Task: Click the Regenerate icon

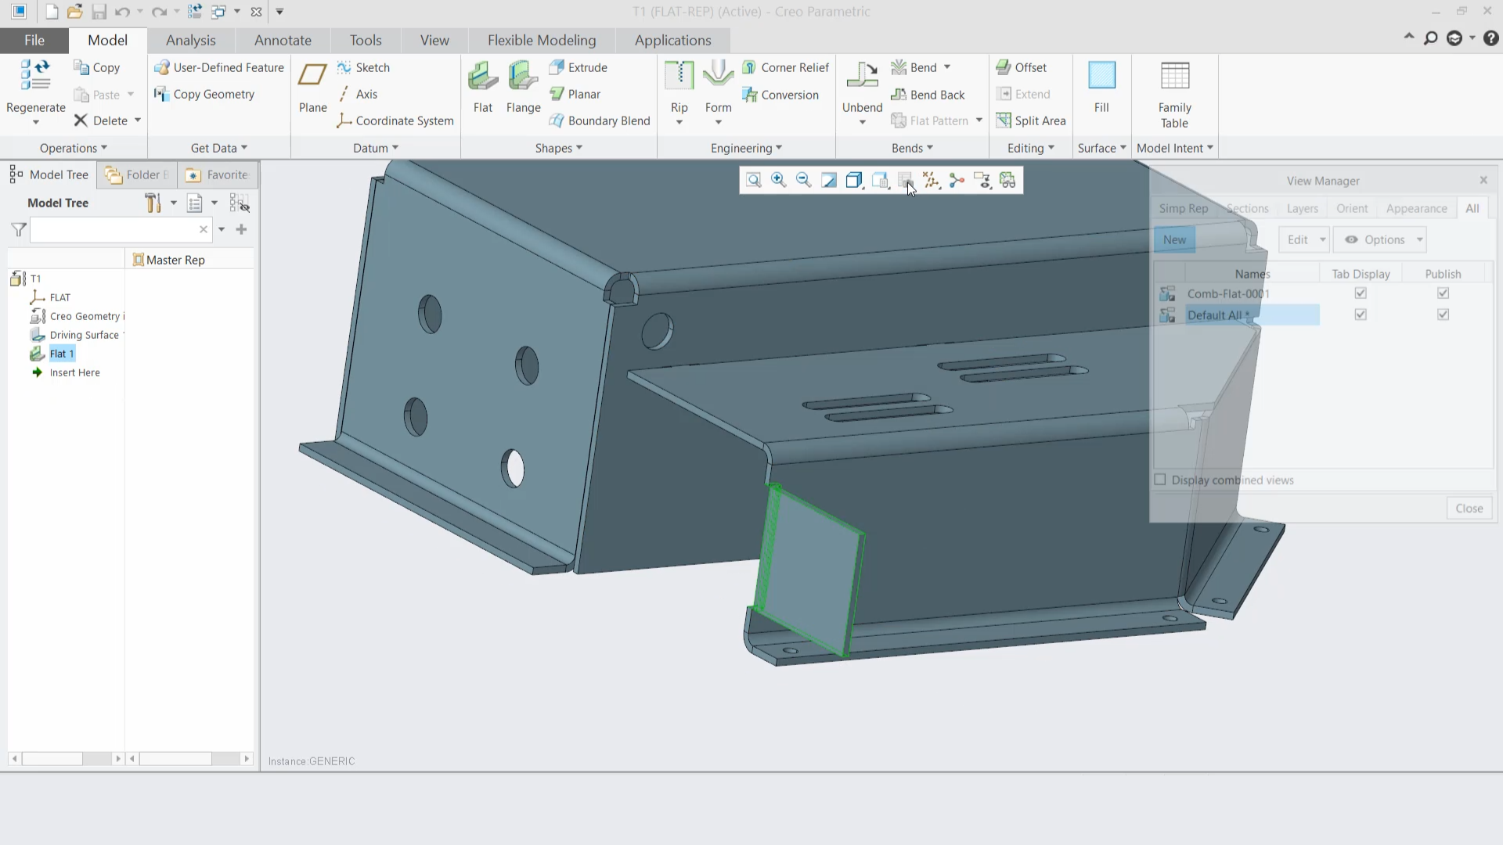Action: pos(35,76)
